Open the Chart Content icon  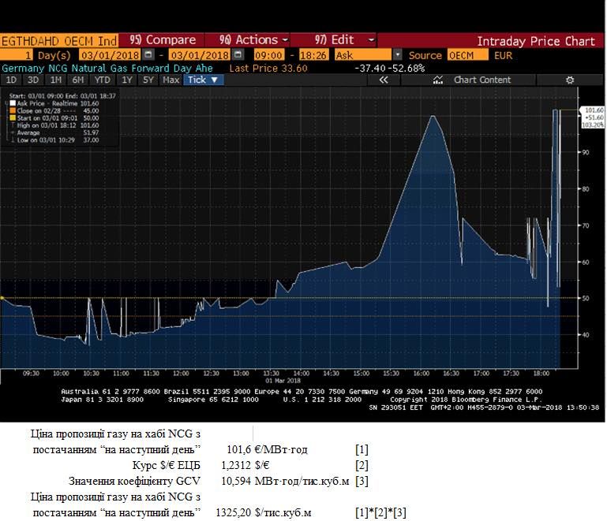438,80
